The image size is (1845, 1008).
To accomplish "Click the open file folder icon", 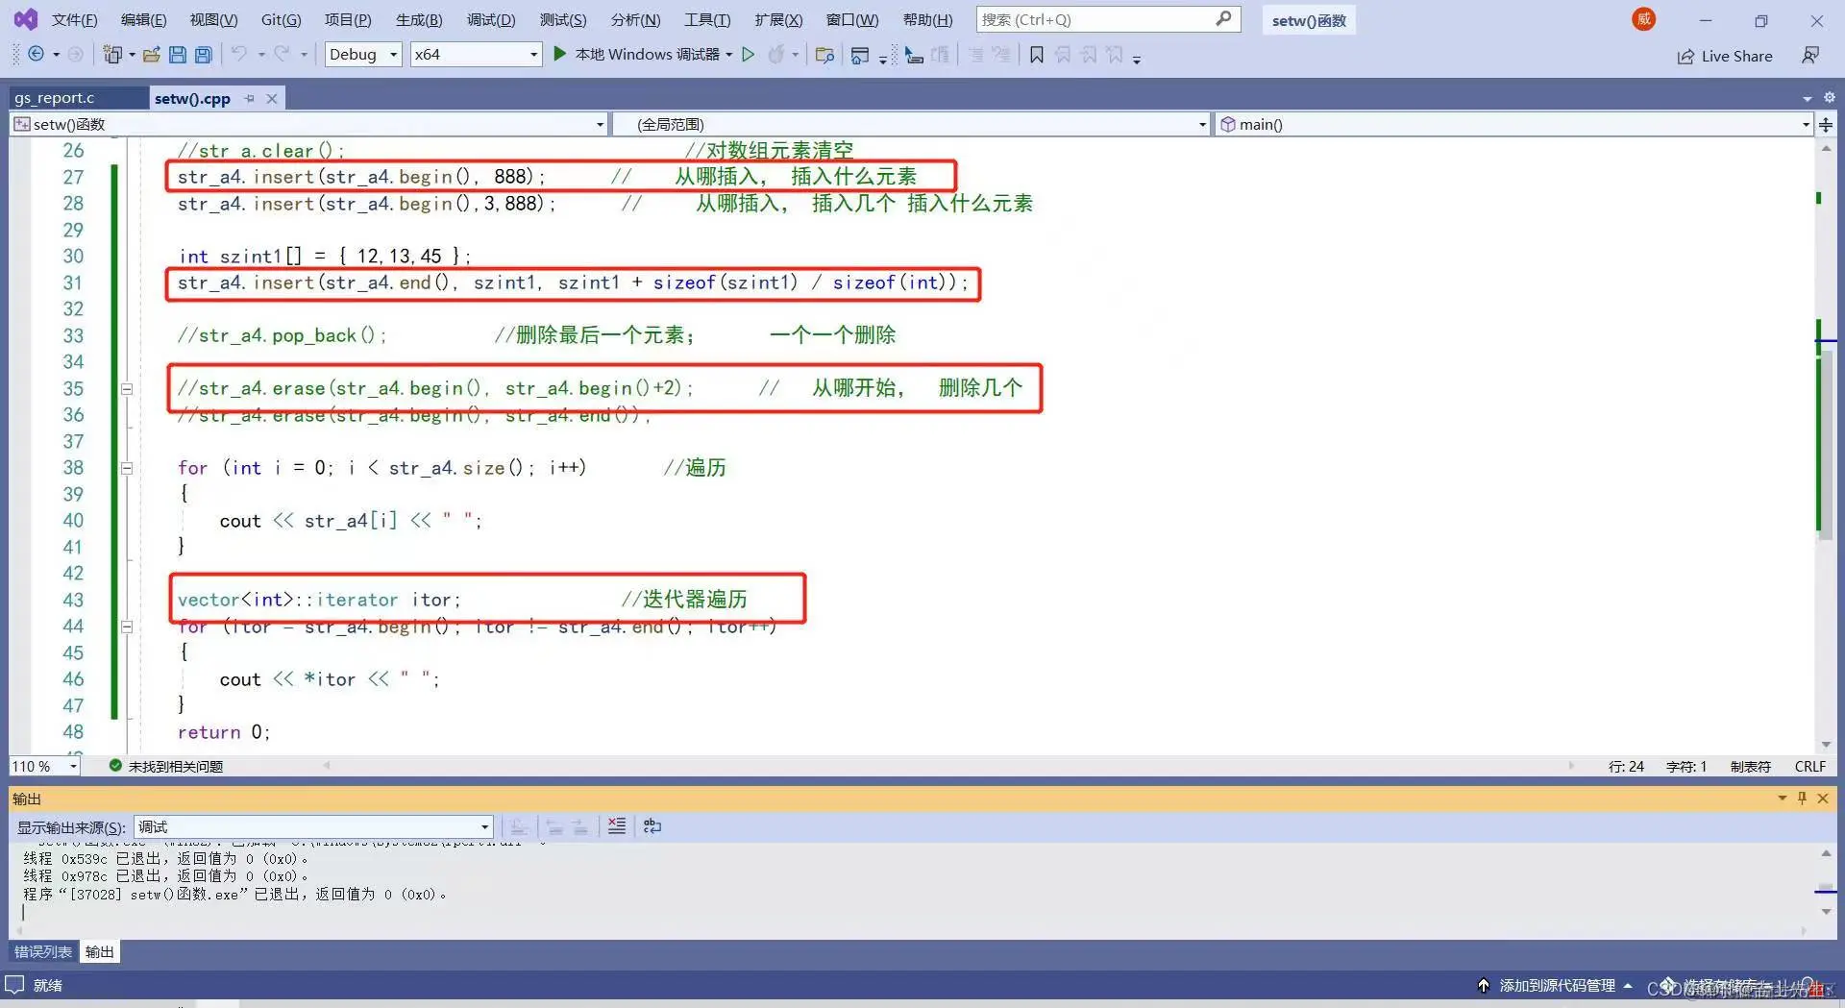I will (151, 55).
